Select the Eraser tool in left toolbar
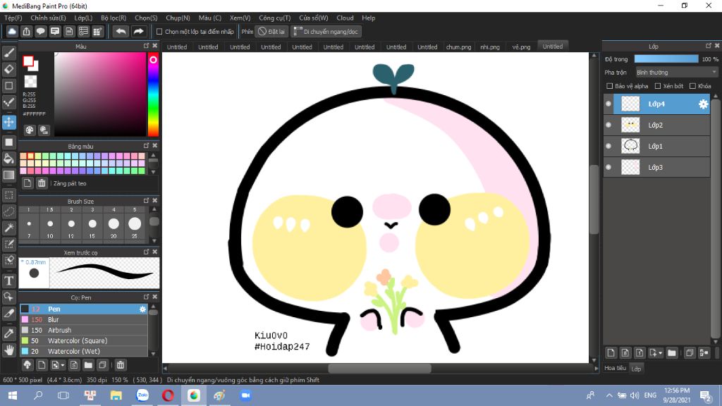 pos(9,69)
